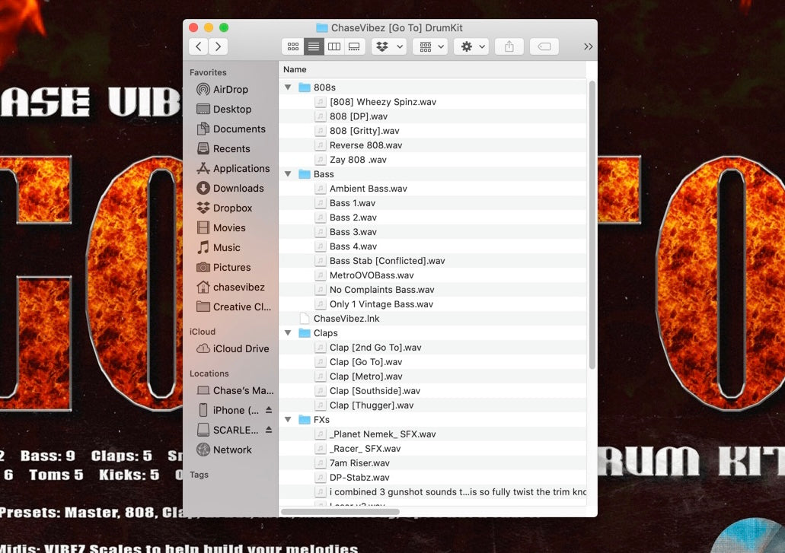Open Dropbox in the sidebar

(x=225, y=208)
